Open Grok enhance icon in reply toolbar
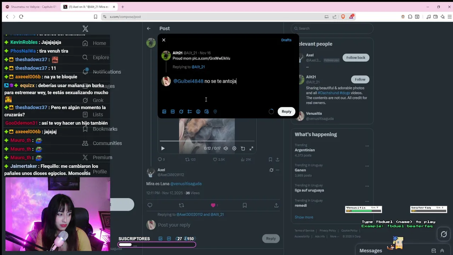The height and width of the screenshot is (255, 453). [x=181, y=112]
